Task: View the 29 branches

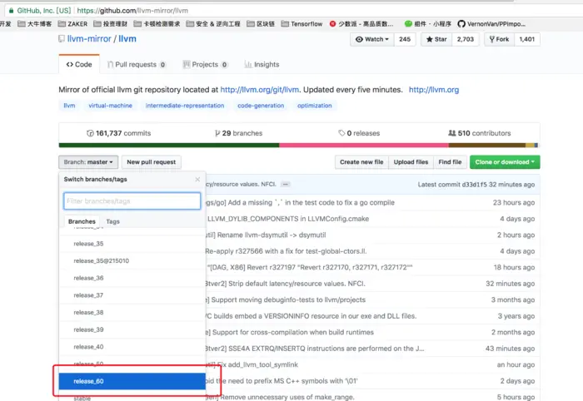Action: tap(239, 133)
